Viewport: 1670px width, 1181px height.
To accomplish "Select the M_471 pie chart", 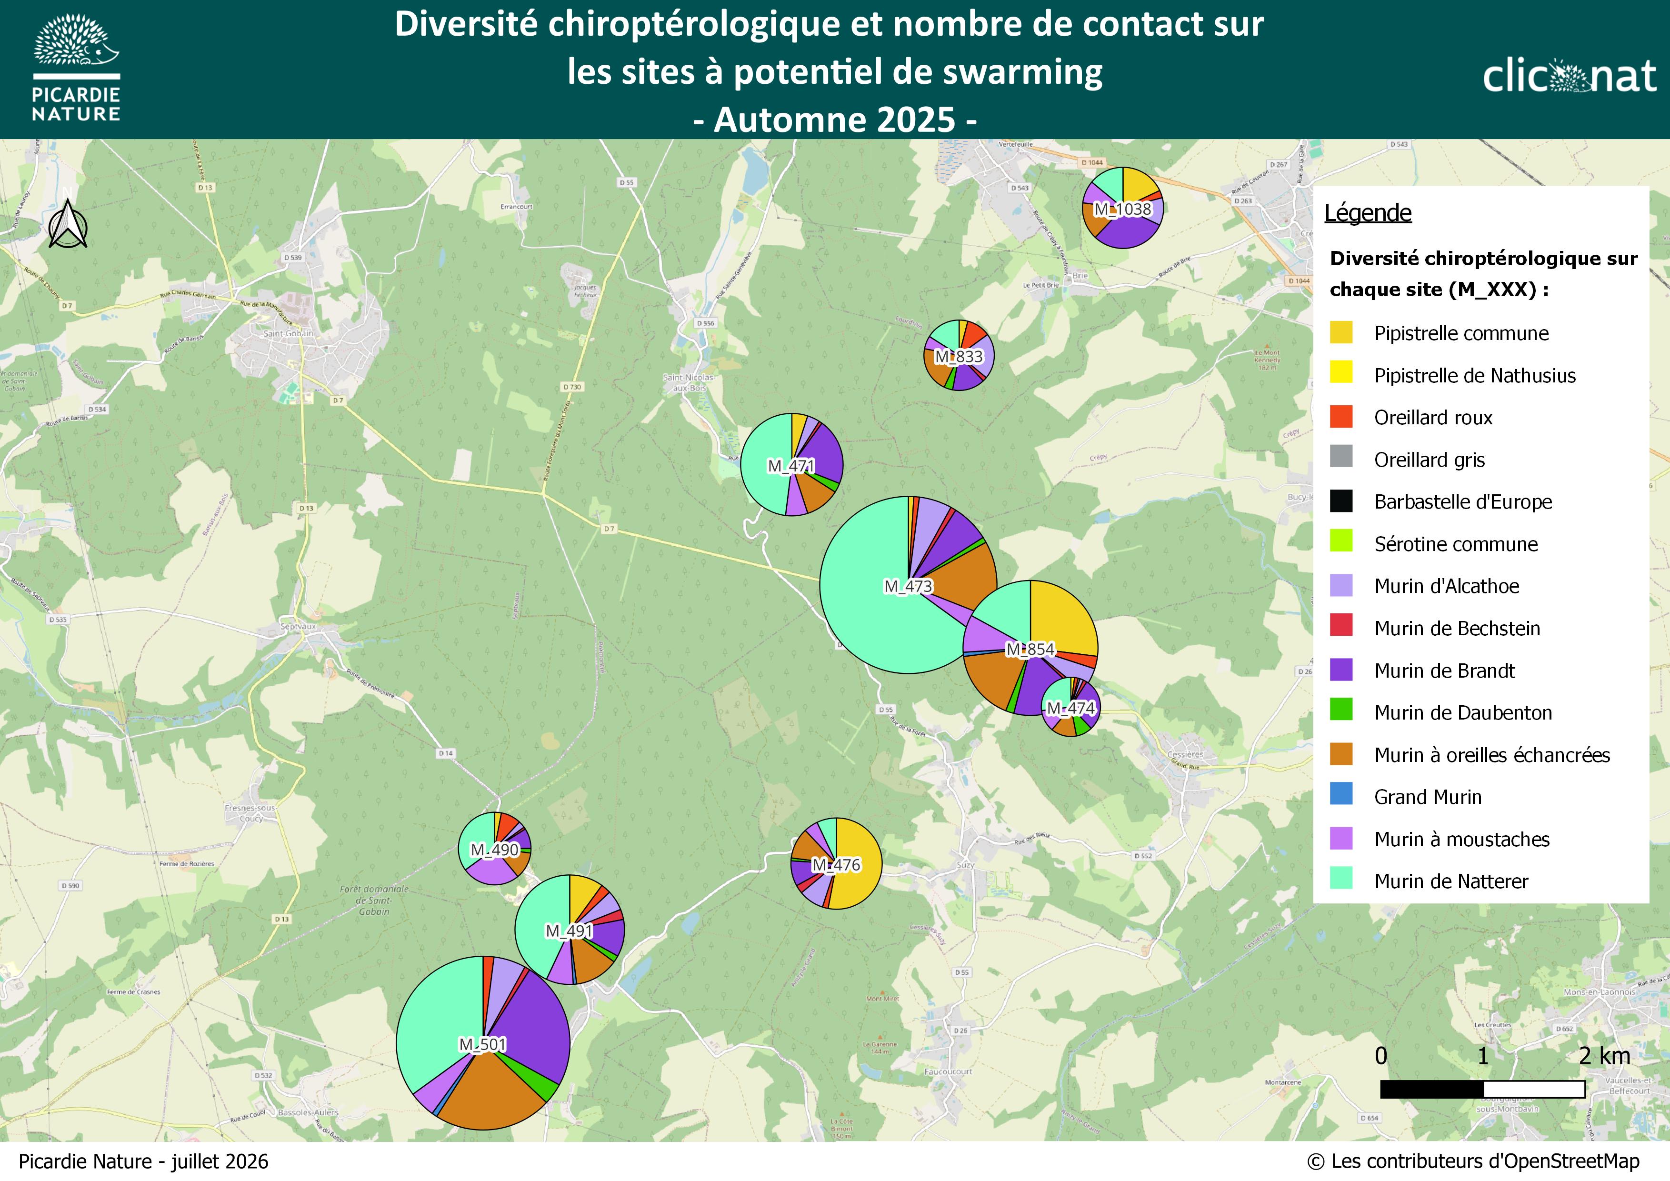I will point(791,465).
